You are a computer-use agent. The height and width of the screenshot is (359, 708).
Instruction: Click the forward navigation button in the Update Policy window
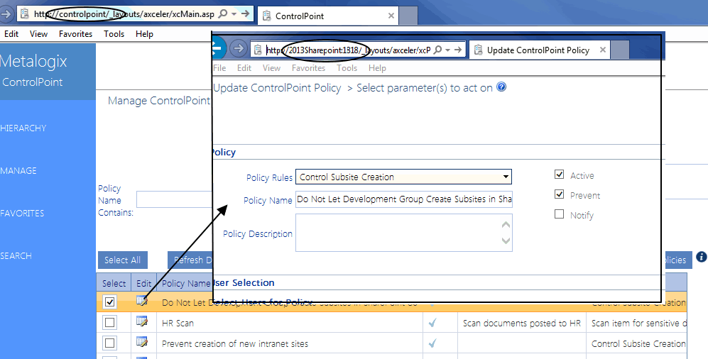pos(239,48)
